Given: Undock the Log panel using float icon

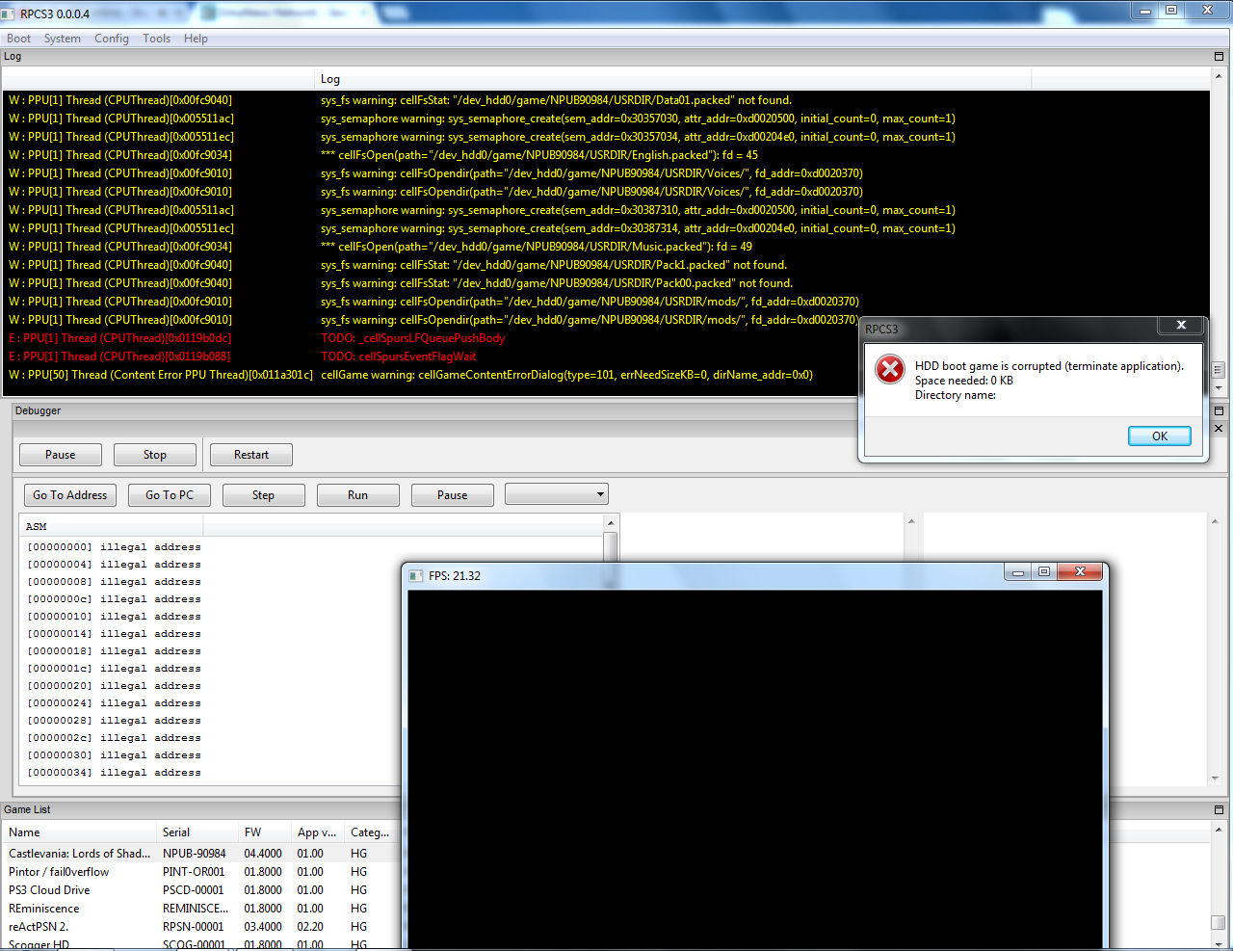Looking at the screenshot, I should 1219,57.
